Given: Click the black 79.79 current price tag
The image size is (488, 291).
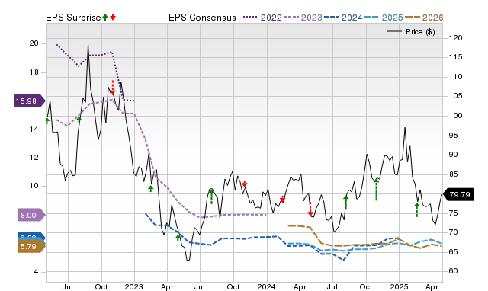Looking at the screenshot, I should pos(458,194).
